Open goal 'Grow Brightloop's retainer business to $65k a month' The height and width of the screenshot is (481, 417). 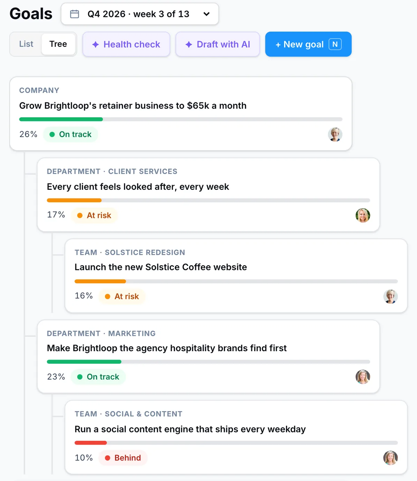[133, 106]
